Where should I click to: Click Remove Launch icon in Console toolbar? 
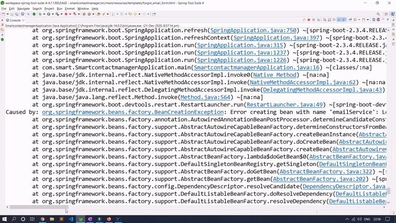314,20
